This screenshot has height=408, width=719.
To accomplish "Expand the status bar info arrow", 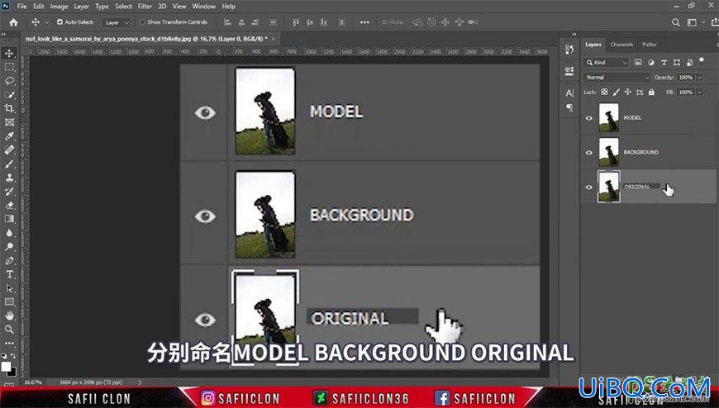I will (140, 382).
